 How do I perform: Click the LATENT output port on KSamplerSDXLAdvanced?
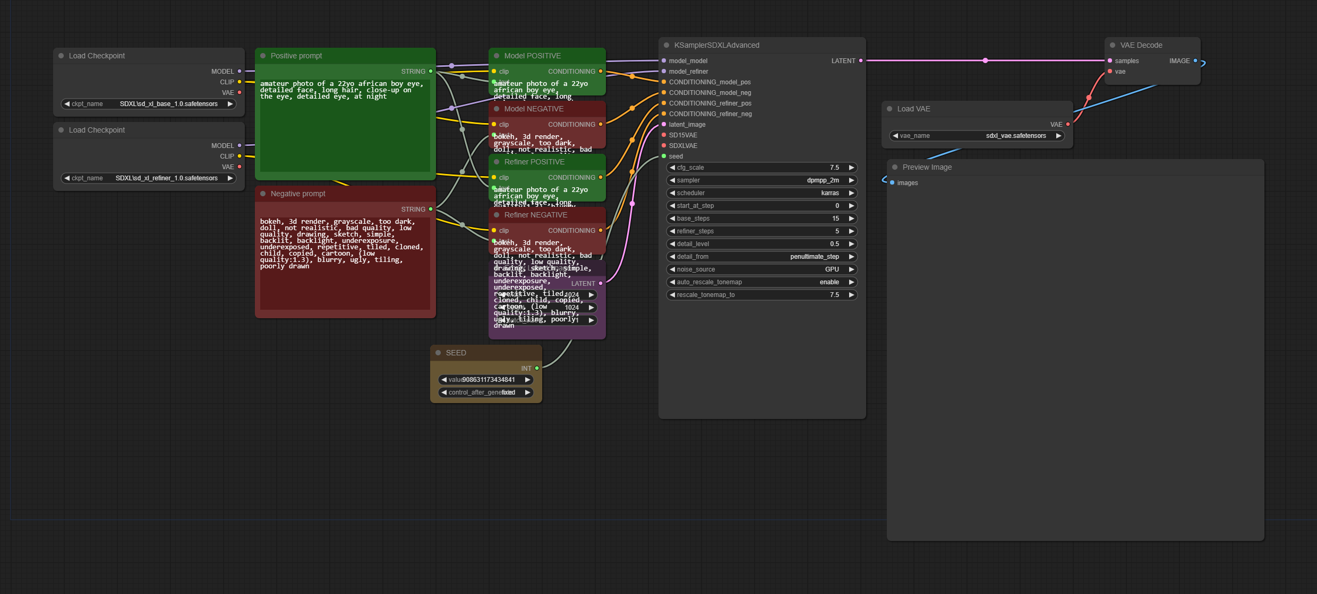(861, 60)
